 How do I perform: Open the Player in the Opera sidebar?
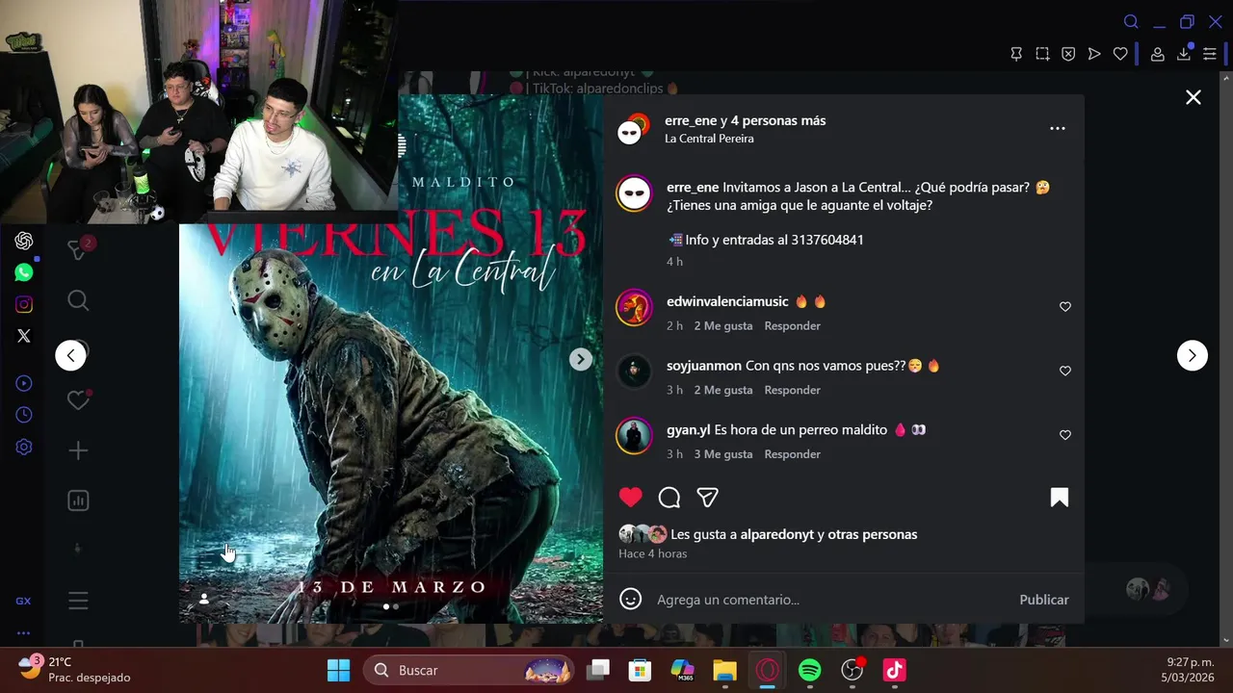pos(24,383)
